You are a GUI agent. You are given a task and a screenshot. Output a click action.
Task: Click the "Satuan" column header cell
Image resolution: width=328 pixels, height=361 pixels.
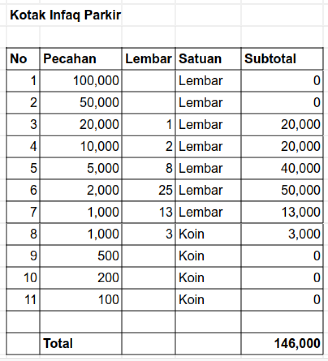point(208,59)
